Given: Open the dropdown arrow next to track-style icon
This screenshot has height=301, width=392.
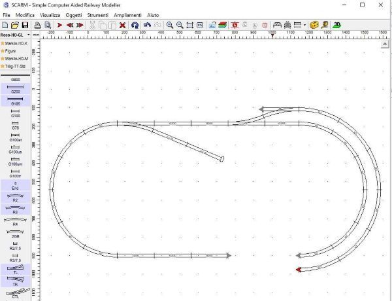Looking at the screenshot, I should (x=304, y=25).
